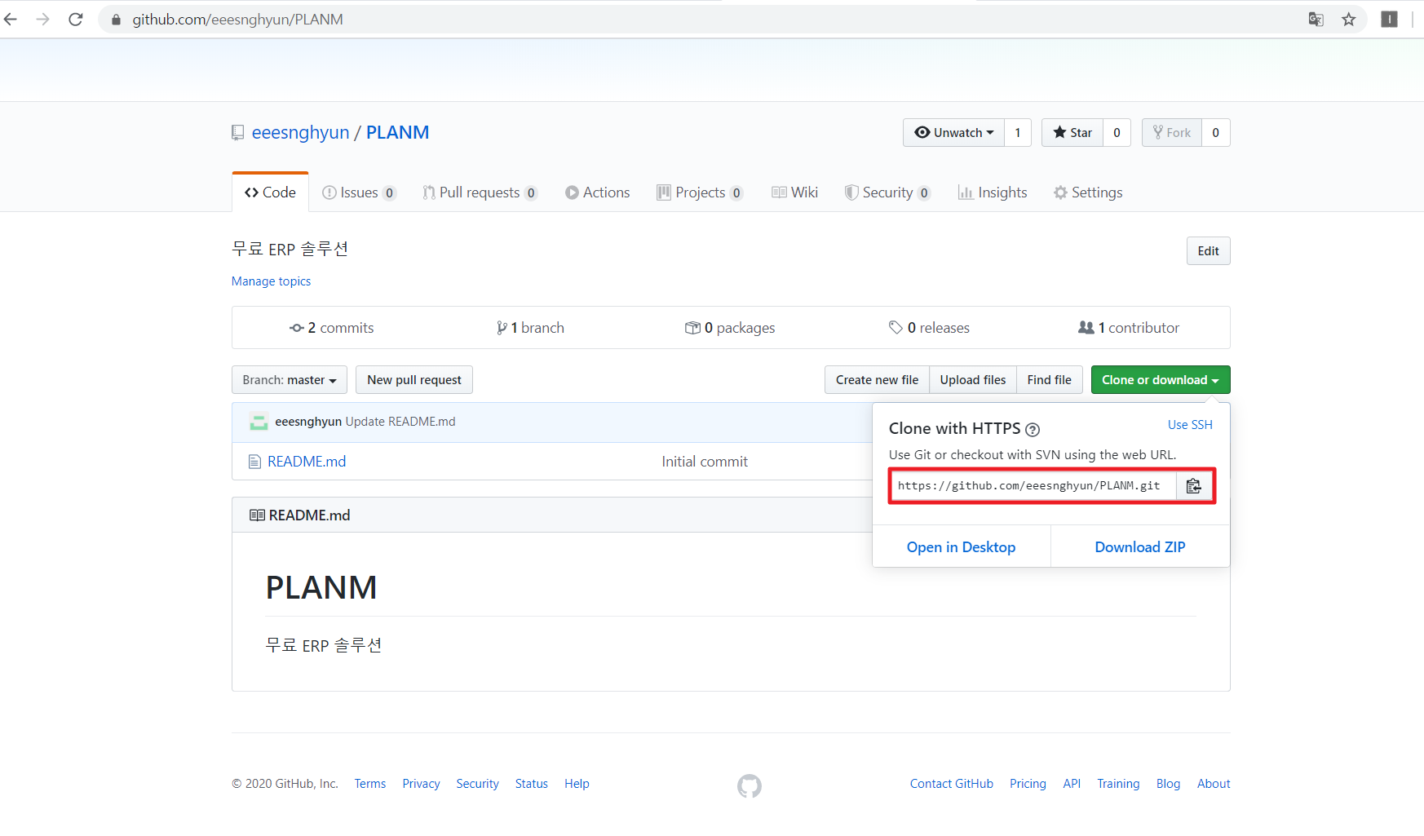1424x836 pixels.
Task: Click the Create new file button
Action: pyautogui.click(x=877, y=380)
